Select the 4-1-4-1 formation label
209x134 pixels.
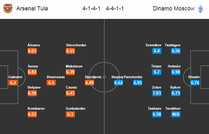pos(91,9)
